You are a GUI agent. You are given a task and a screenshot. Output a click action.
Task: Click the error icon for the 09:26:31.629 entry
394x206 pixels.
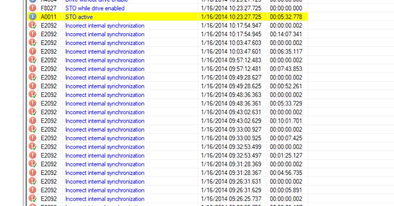[x=33, y=190]
